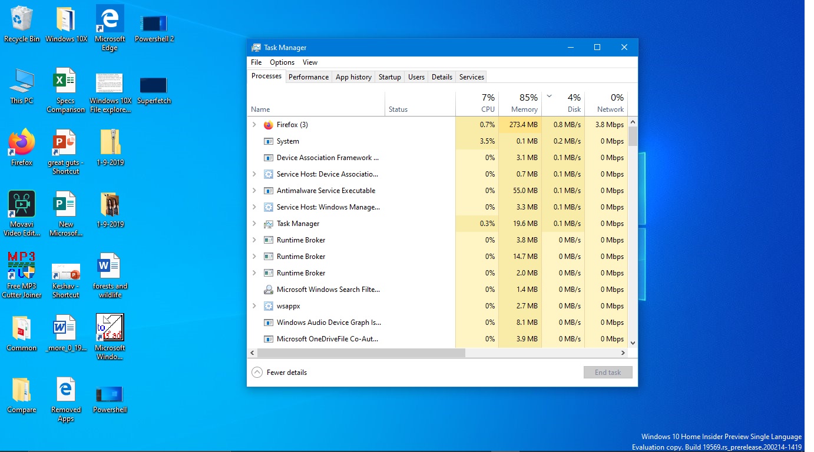Click the Firefox icon in process list
The image size is (814, 452).
tap(269, 125)
